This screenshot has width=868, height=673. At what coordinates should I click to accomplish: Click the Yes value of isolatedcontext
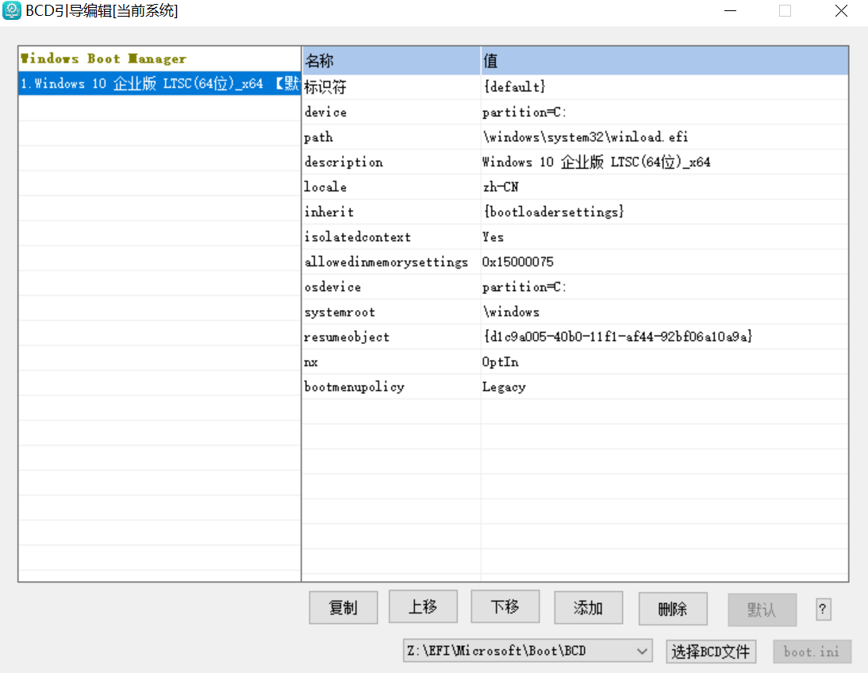pyautogui.click(x=493, y=237)
